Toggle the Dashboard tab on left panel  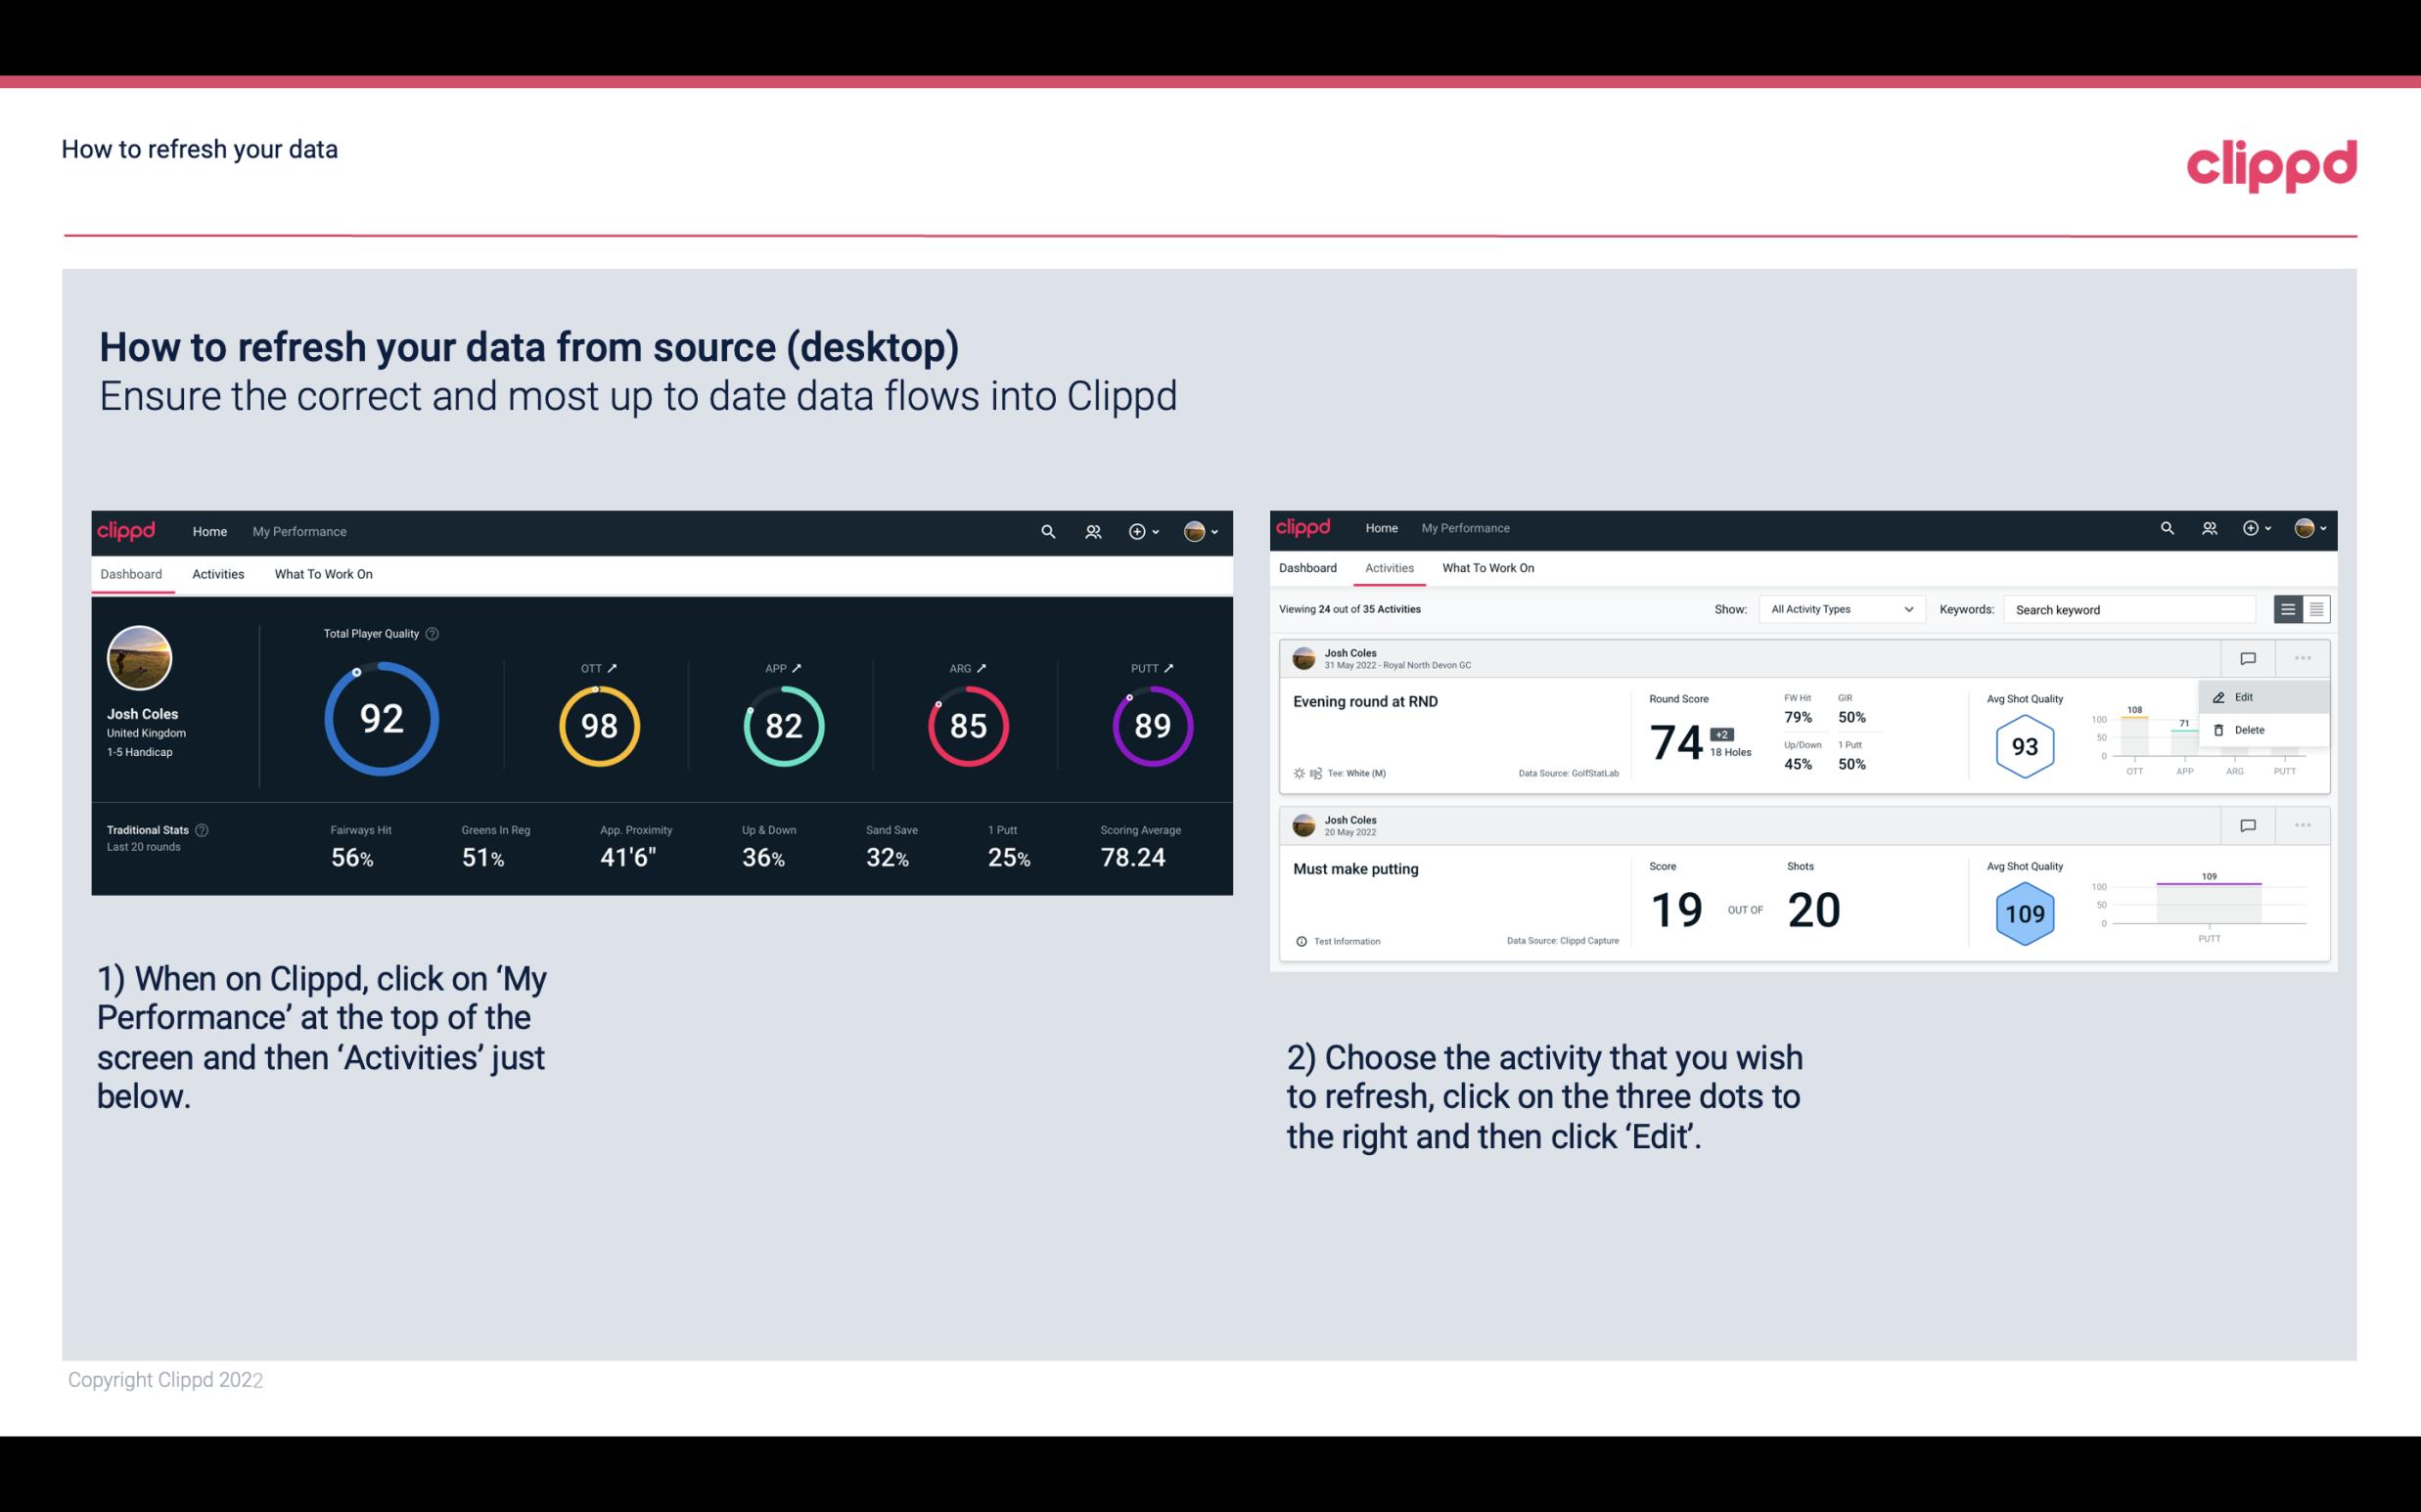pos(132,573)
